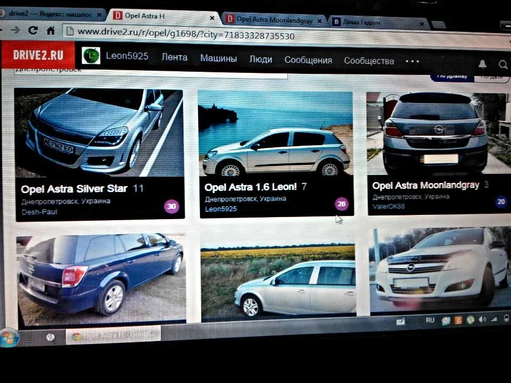Screen dimensions: 511x383
Task: Click the Днепропетровск city field
Action: tap(151, 73)
